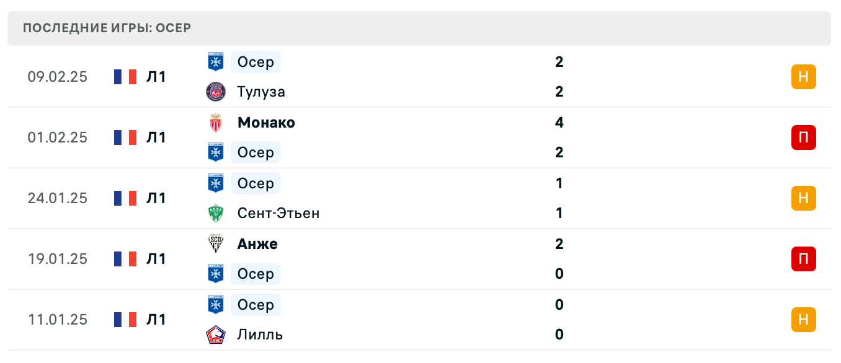Select the Тулуза club logo
841x363 pixels.
215,92
